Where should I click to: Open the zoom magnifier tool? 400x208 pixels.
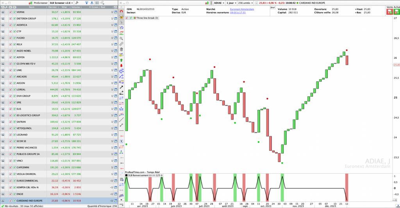tap(121, 39)
